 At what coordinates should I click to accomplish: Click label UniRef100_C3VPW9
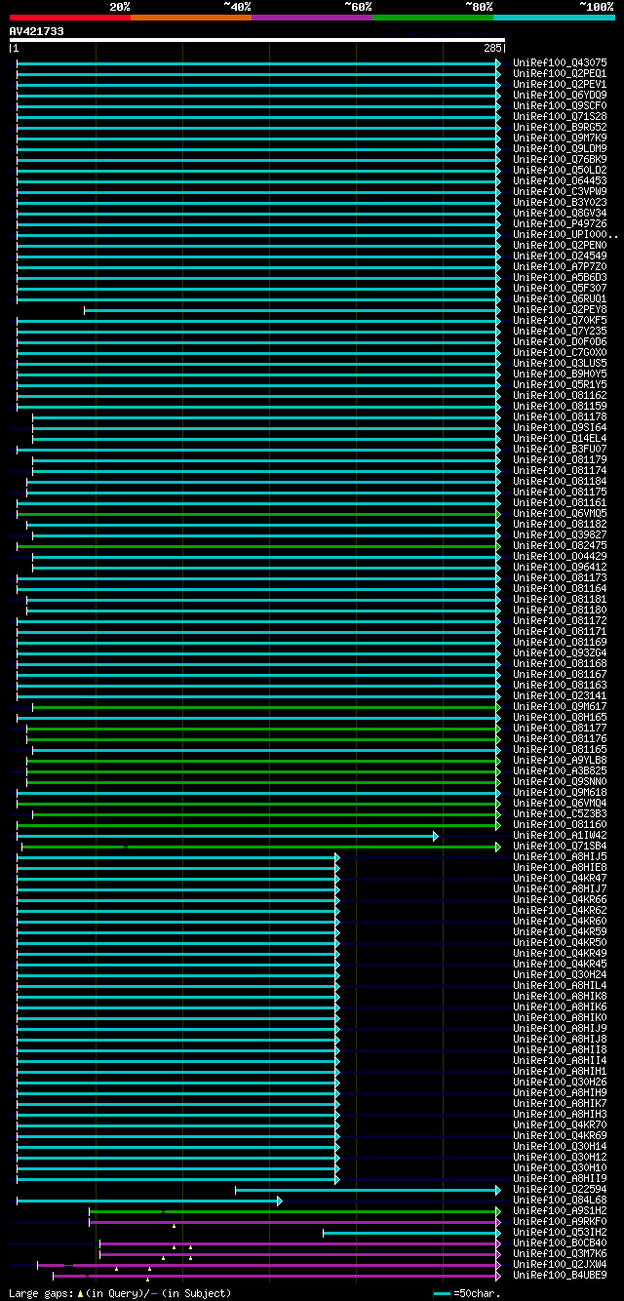coord(560,191)
